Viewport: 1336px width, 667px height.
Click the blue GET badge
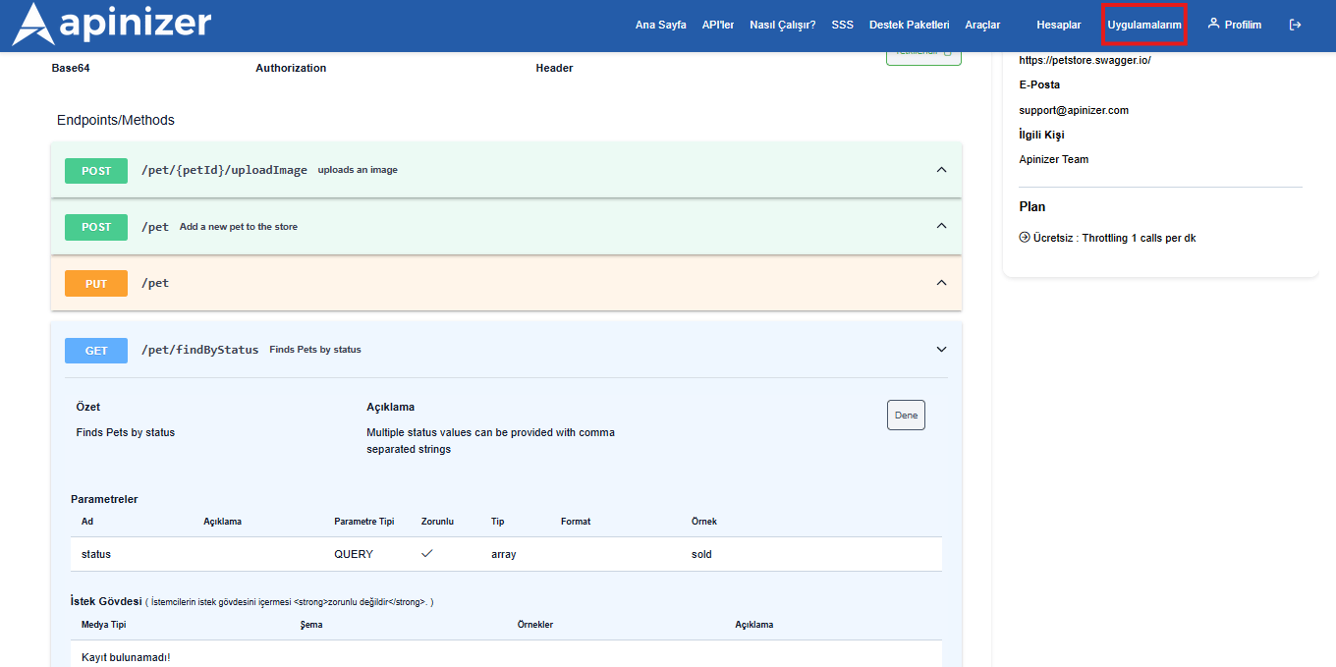coord(96,351)
